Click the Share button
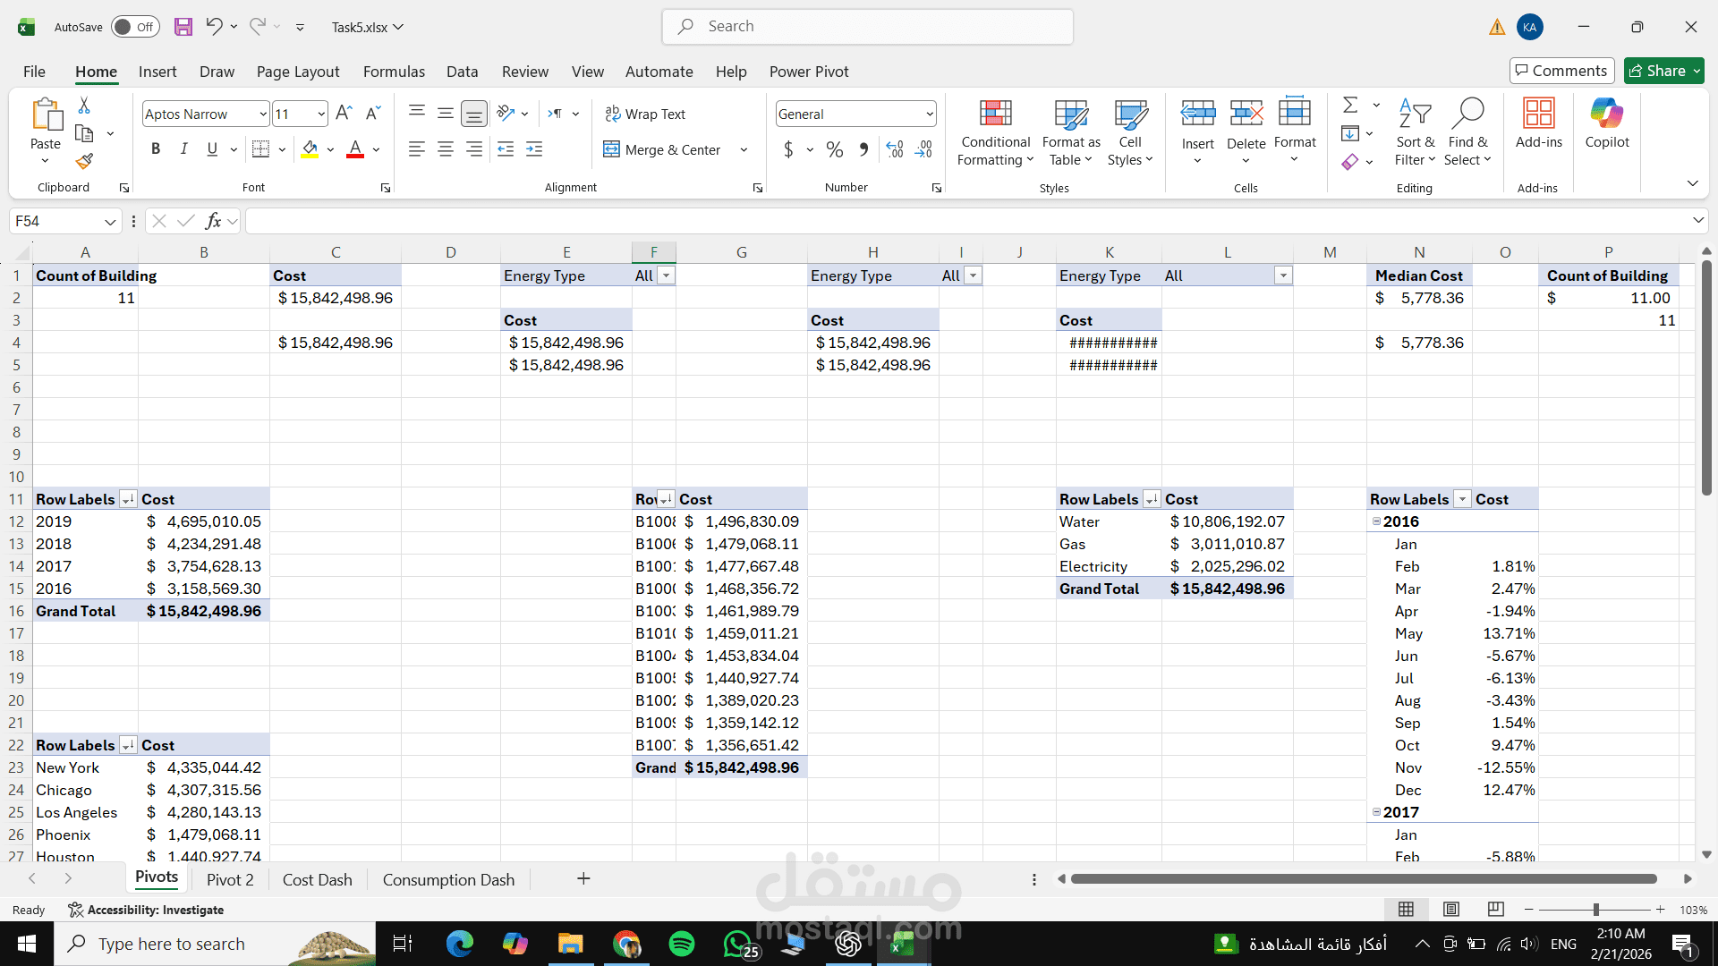1718x966 pixels. click(x=1657, y=71)
